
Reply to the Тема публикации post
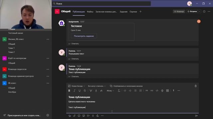coord(74,76)
